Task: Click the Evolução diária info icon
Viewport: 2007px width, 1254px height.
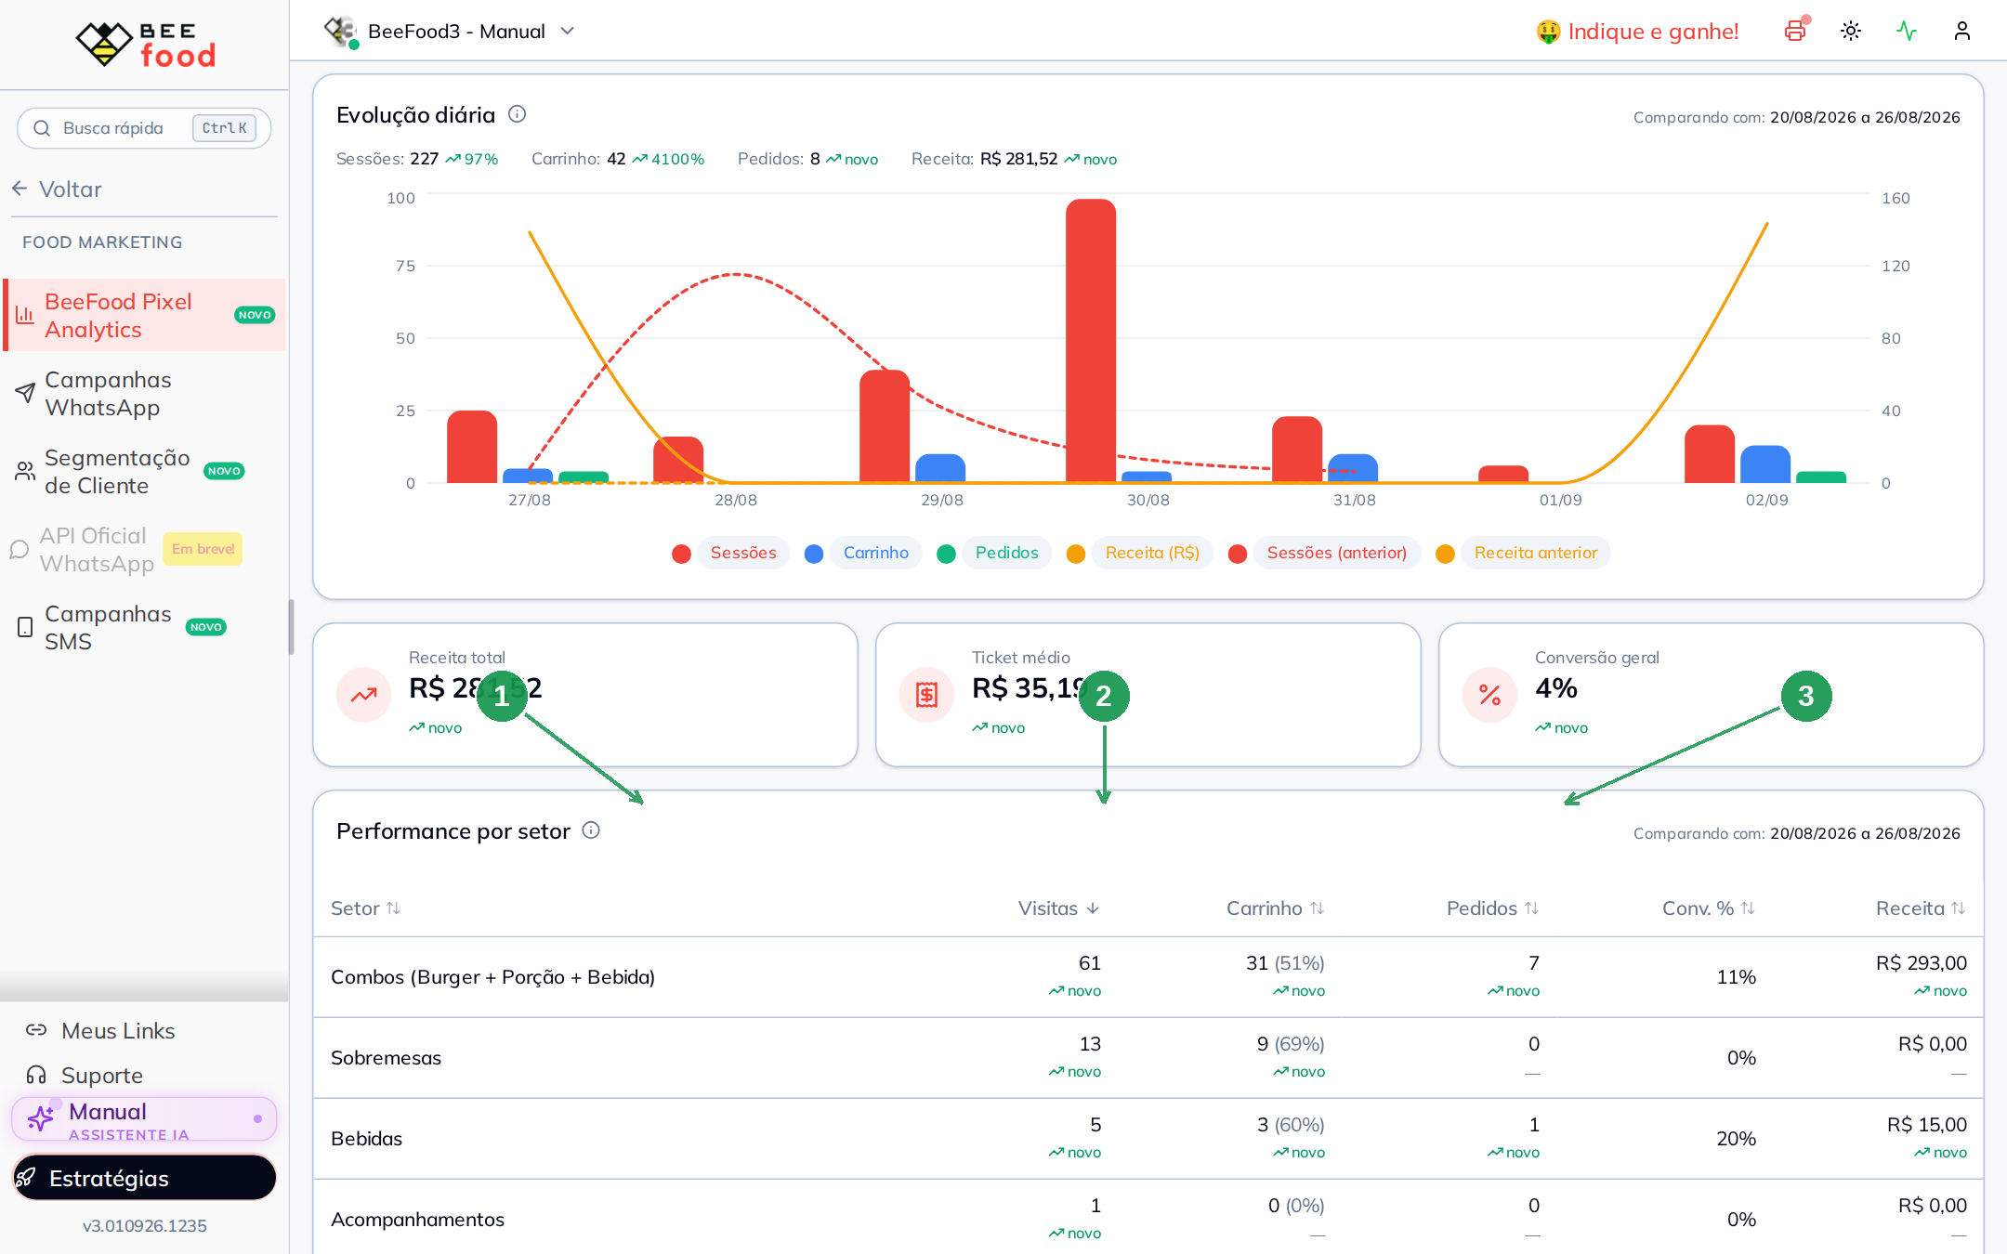Action: 518,114
